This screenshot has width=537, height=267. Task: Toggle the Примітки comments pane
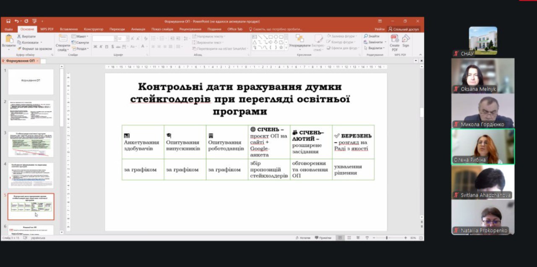(323, 238)
